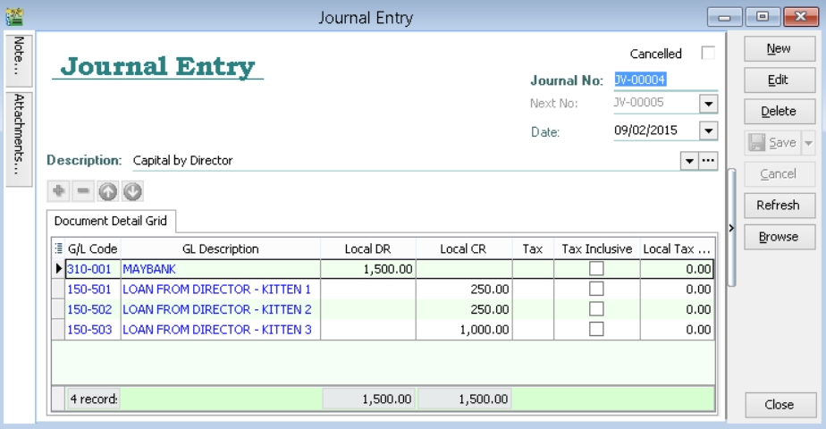Click the New button
This screenshot has width=826, height=429.
(x=778, y=49)
